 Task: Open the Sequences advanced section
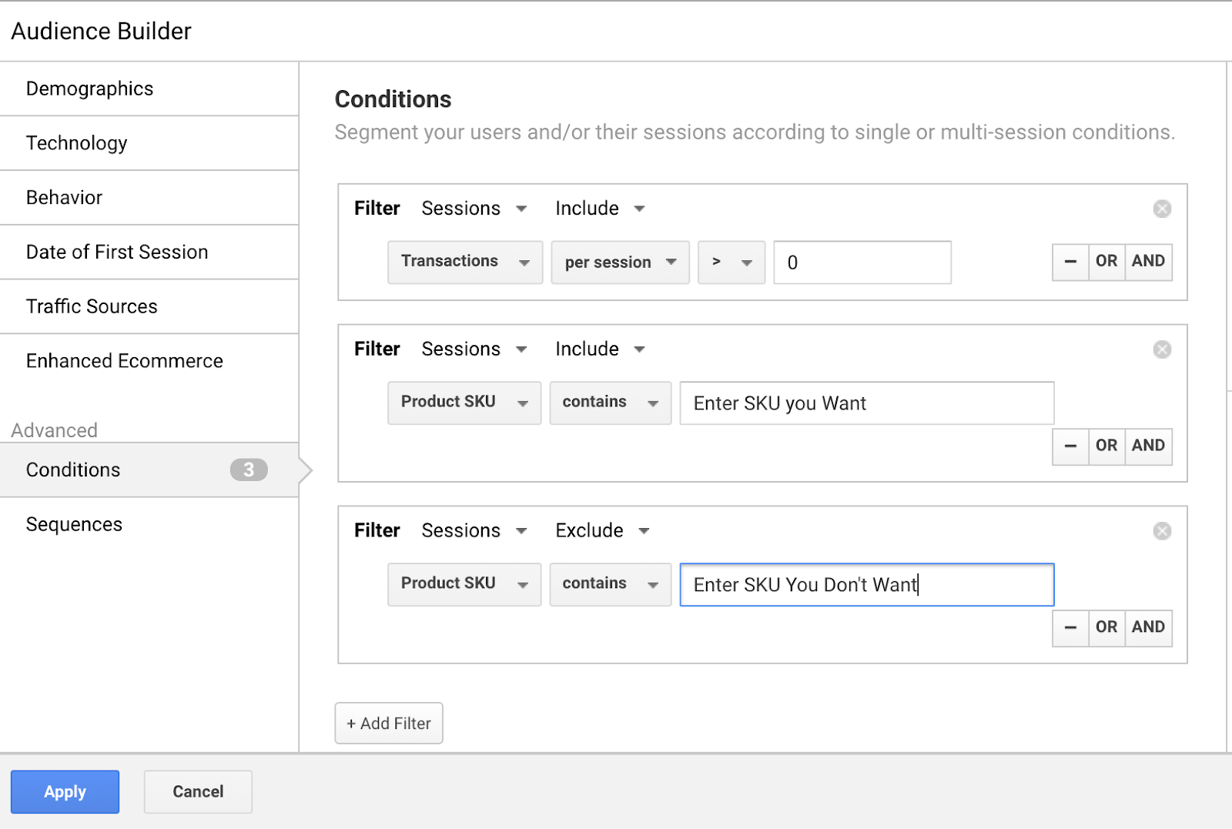pyautogui.click(x=149, y=524)
